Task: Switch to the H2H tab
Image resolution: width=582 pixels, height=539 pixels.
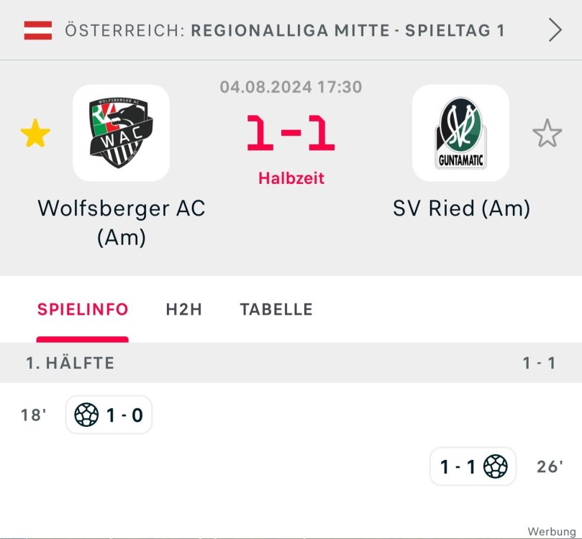Action: coord(182,310)
